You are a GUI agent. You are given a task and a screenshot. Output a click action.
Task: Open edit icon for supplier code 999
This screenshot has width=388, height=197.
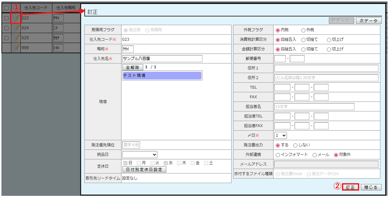click(x=16, y=47)
